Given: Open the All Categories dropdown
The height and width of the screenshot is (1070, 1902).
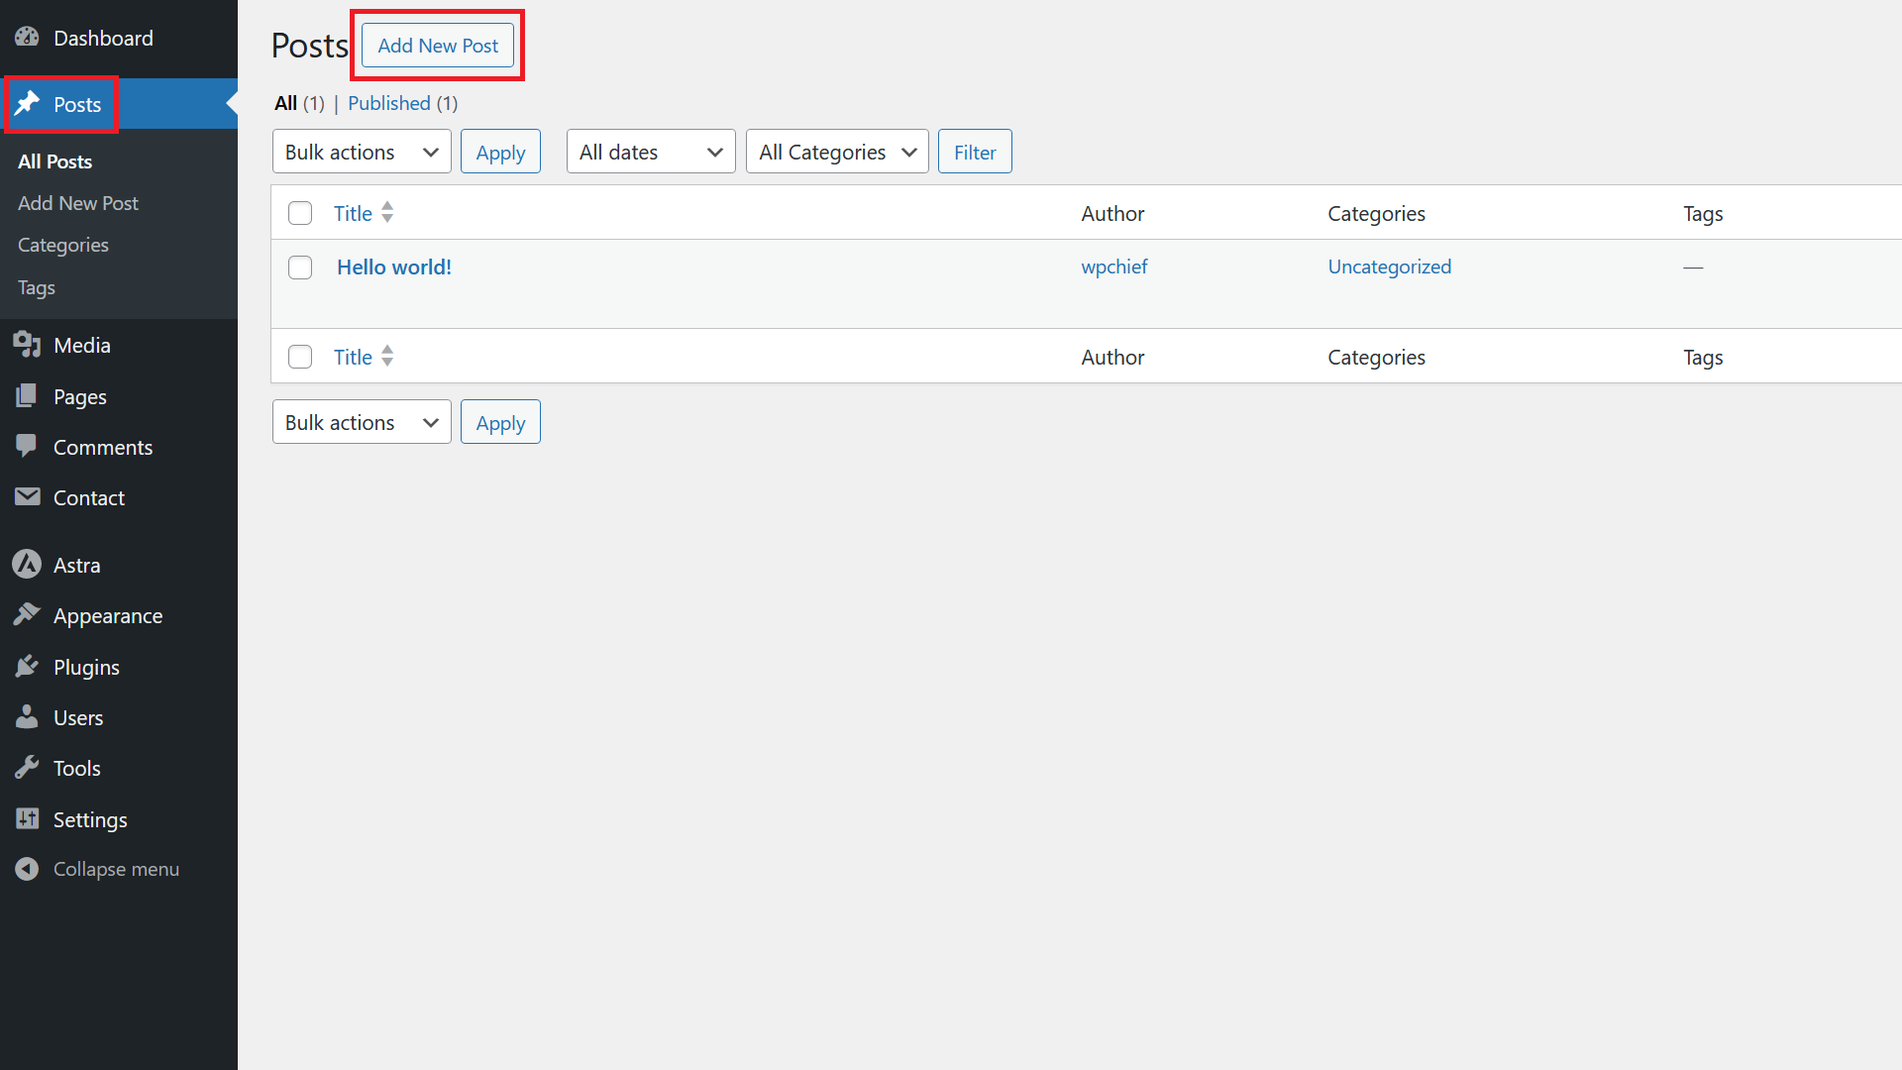Looking at the screenshot, I should click(x=837, y=152).
